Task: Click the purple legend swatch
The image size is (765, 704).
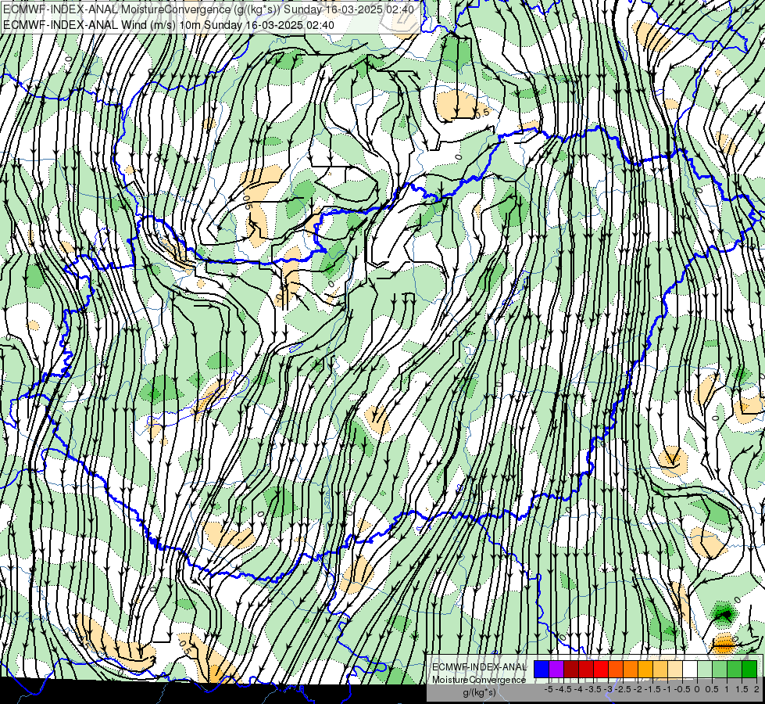Action: tap(556, 670)
